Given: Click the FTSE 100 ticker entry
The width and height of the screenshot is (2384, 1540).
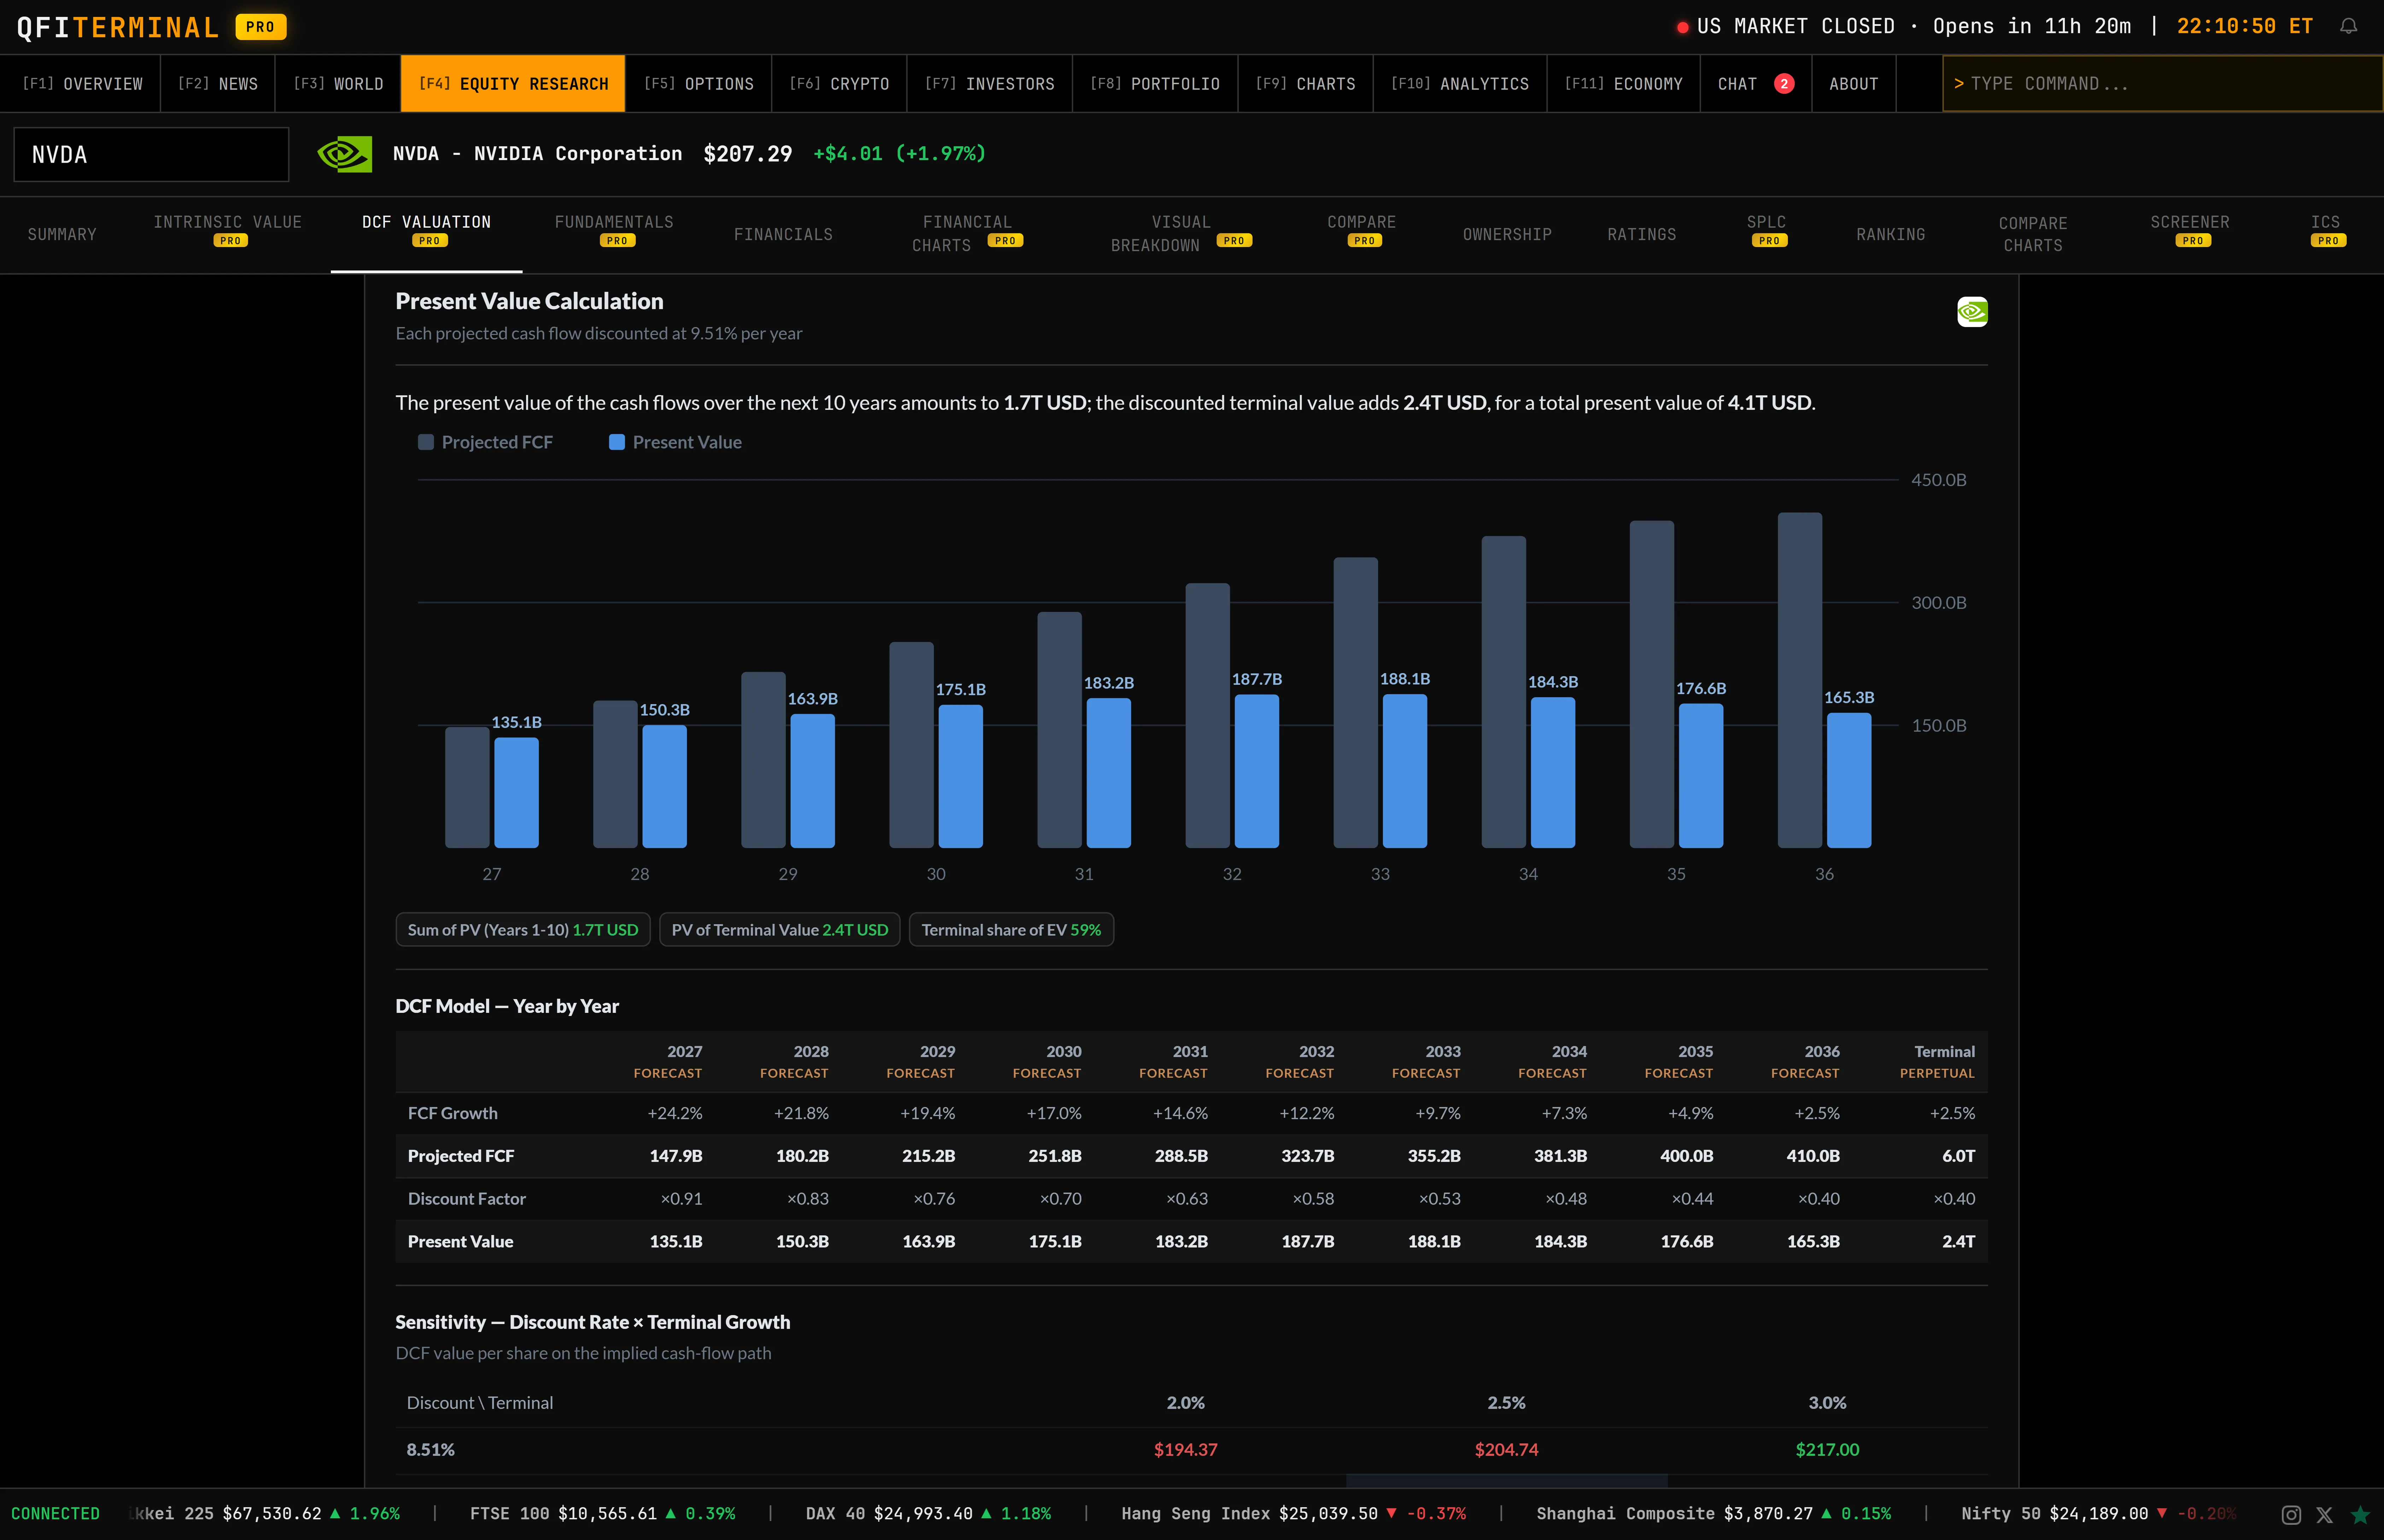Looking at the screenshot, I should tap(603, 1514).
